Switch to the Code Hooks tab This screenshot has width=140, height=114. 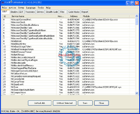[74, 12]
